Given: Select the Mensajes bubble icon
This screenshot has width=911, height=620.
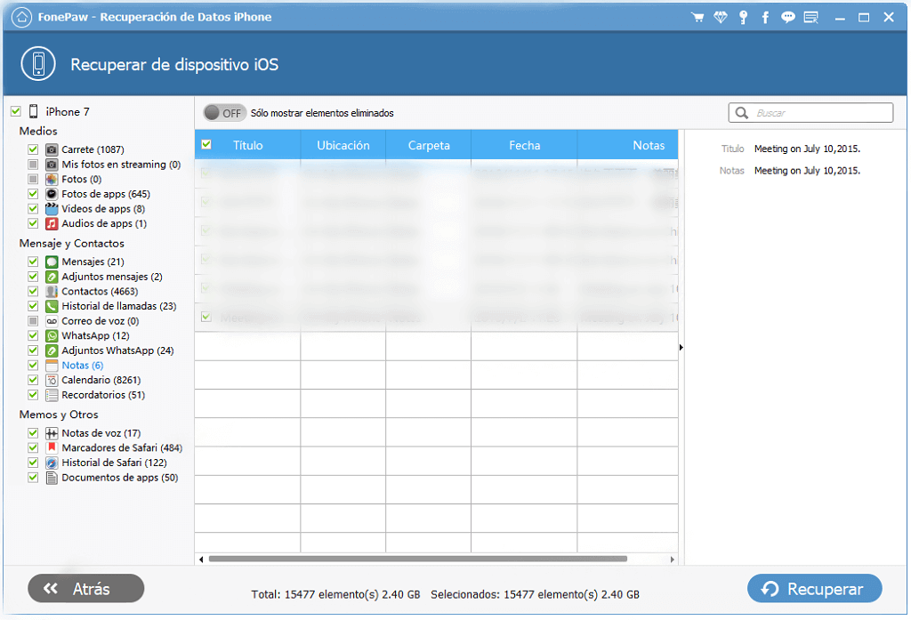Looking at the screenshot, I should point(52,262).
